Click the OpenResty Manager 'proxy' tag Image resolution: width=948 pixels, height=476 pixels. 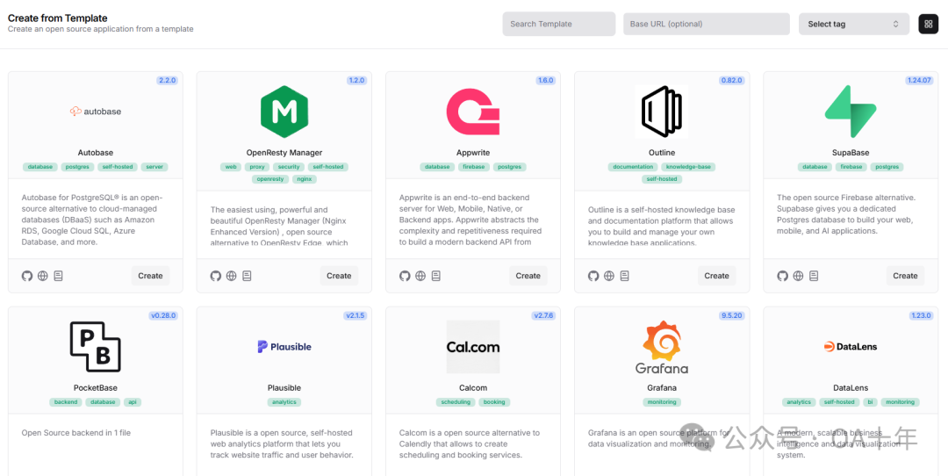[257, 167]
